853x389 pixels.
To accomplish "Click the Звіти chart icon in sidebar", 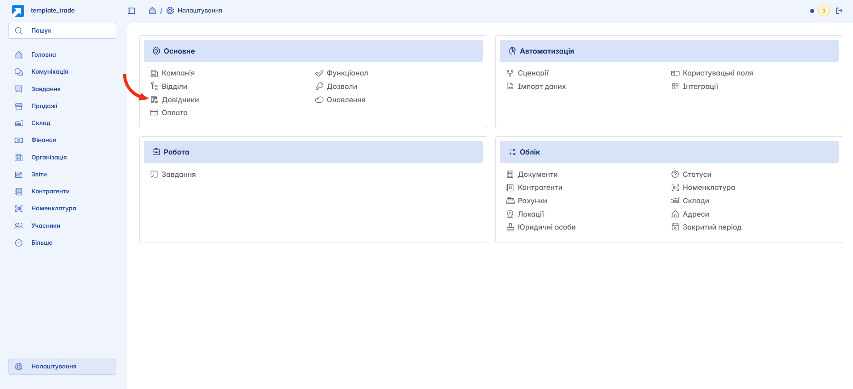I will [19, 175].
